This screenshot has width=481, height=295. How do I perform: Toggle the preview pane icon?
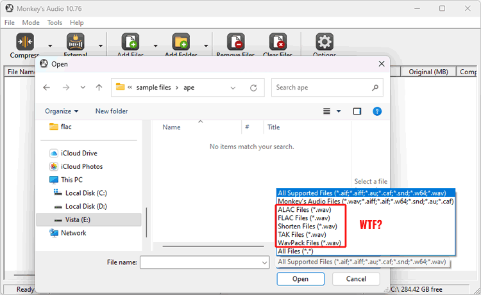tap(357, 111)
